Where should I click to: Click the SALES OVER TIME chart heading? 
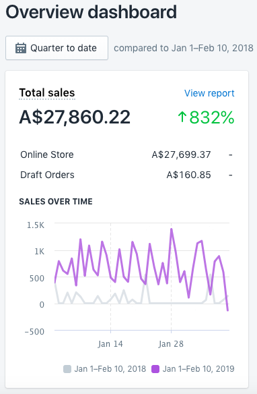click(x=56, y=202)
